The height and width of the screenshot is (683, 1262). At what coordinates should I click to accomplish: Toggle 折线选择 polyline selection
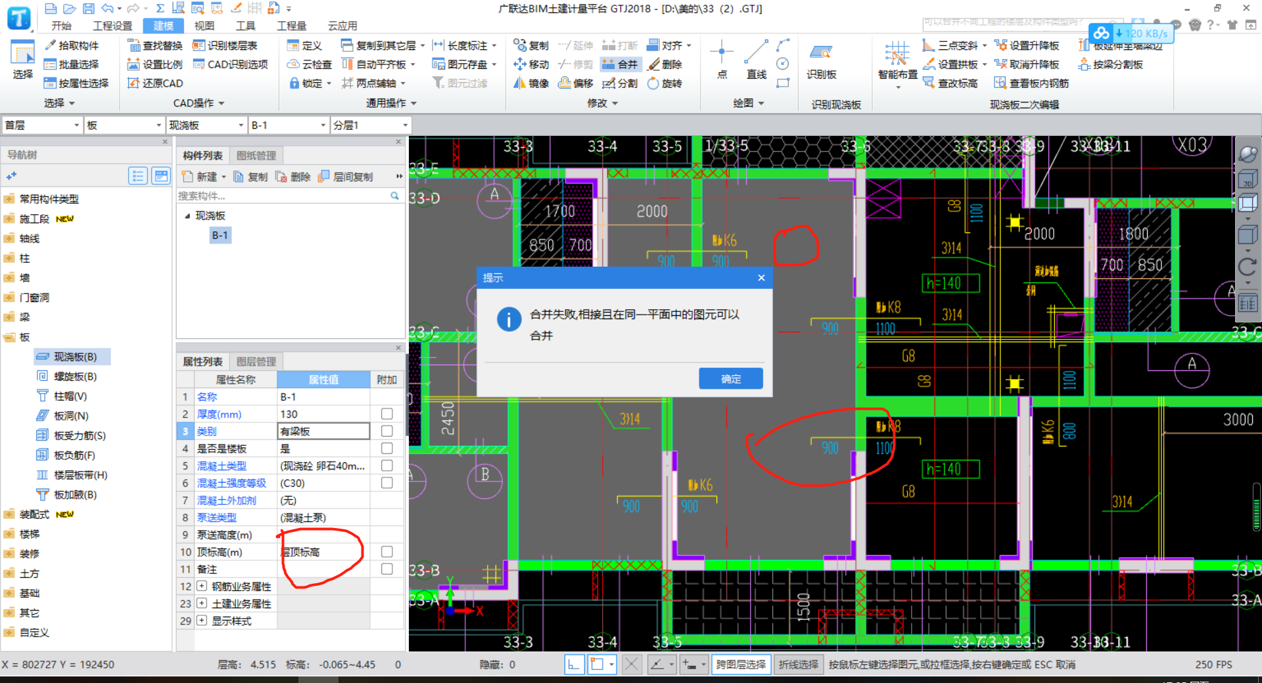799,665
